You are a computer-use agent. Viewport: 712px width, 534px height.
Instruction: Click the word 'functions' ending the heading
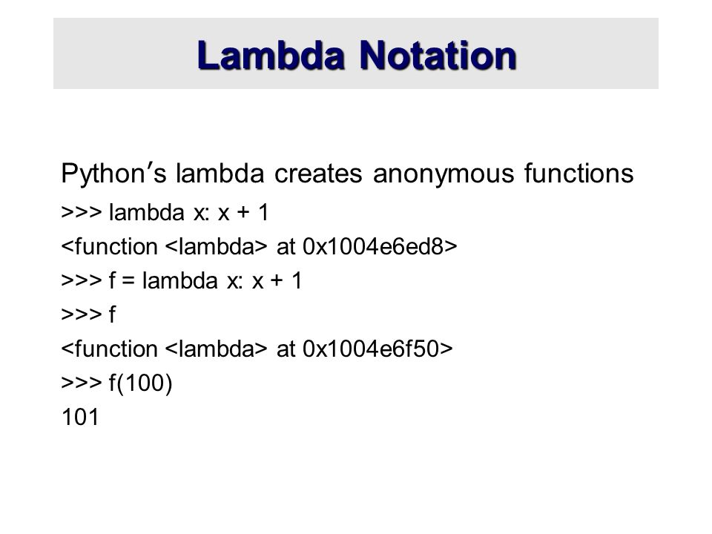(x=579, y=174)
